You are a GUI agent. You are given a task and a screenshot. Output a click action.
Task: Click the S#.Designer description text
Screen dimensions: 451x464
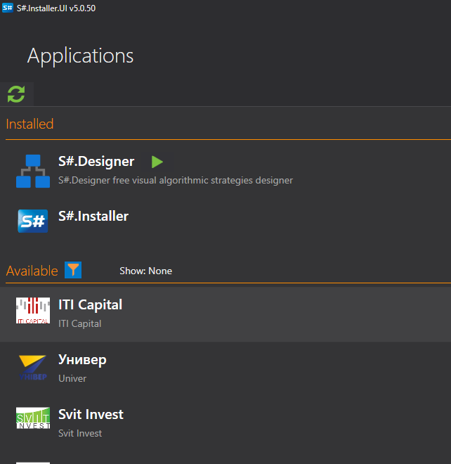coord(176,180)
